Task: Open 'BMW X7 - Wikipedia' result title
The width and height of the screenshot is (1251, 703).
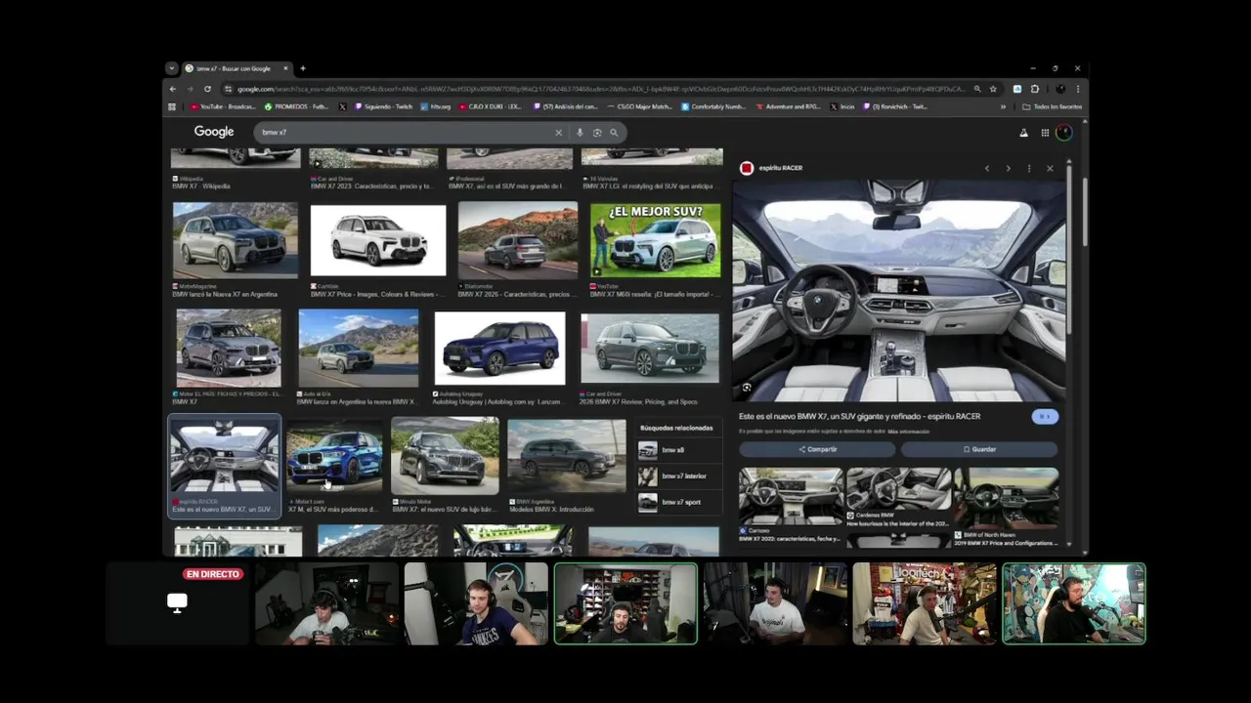Action: coord(201,186)
